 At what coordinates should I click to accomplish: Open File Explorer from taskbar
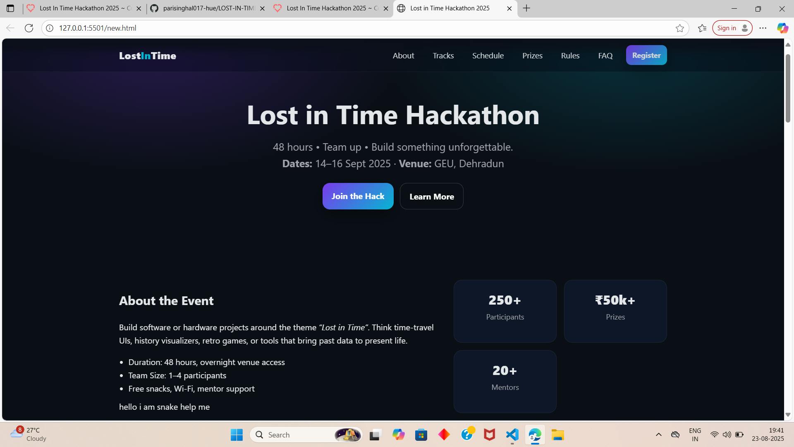click(x=557, y=435)
